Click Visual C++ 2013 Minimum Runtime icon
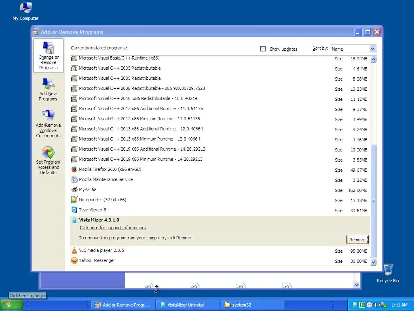Image resolution: width=414 pixels, height=311 pixels. point(74,139)
